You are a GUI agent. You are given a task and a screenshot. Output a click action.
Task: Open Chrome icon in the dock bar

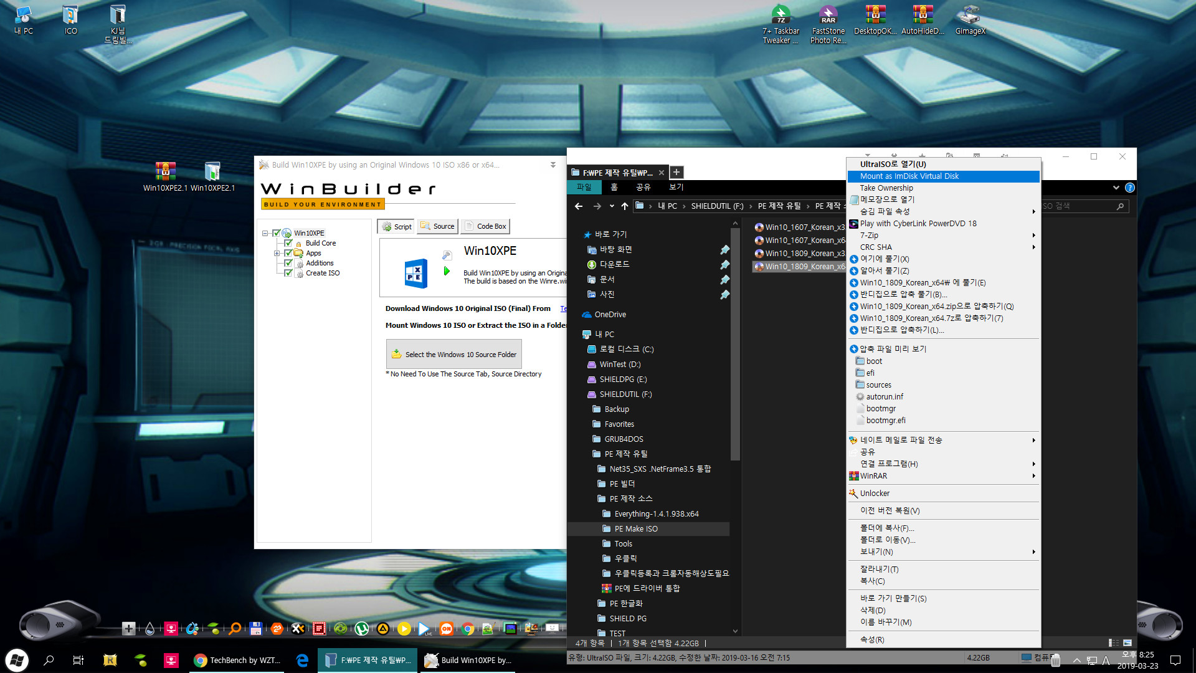[x=467, y=628]
